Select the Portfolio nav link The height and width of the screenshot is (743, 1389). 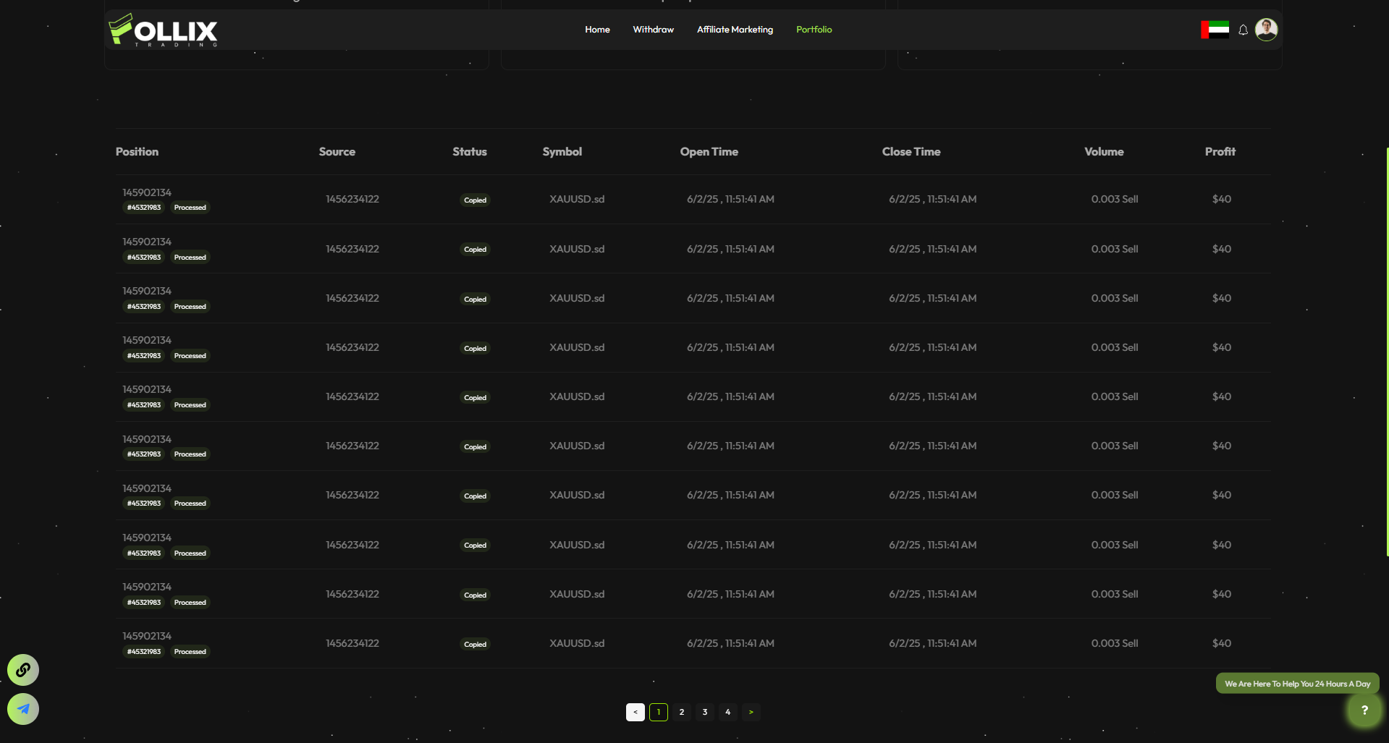pos(814,30)
